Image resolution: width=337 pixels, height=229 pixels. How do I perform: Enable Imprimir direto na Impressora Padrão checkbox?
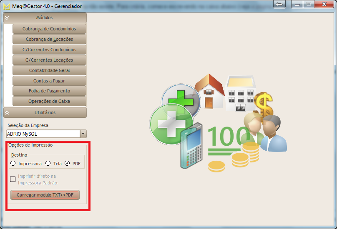(13, 179)
